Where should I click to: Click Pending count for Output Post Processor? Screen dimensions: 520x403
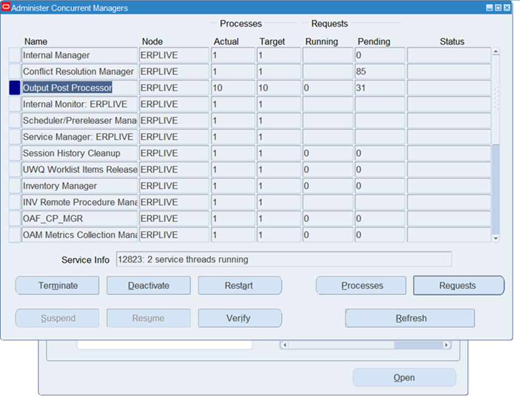pyautogui.click(x=379, y=88)
